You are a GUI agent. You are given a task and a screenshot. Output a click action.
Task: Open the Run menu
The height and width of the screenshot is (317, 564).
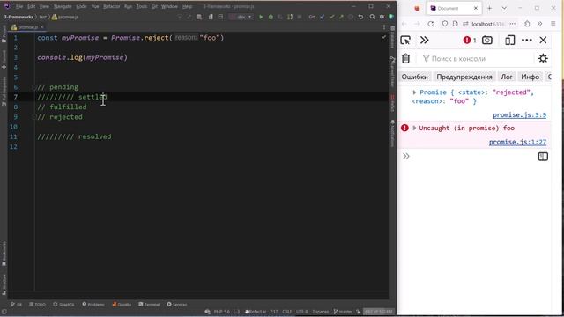[x=128, y=6]
